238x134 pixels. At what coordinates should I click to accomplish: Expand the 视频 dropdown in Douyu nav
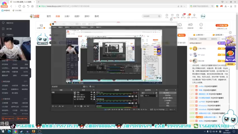[x=77, y=16]
